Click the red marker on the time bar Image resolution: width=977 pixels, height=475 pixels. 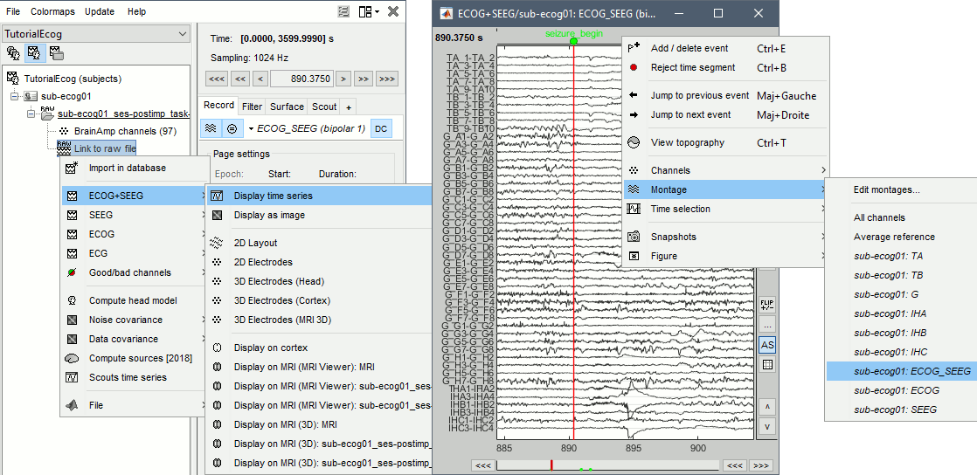[551, 465]
